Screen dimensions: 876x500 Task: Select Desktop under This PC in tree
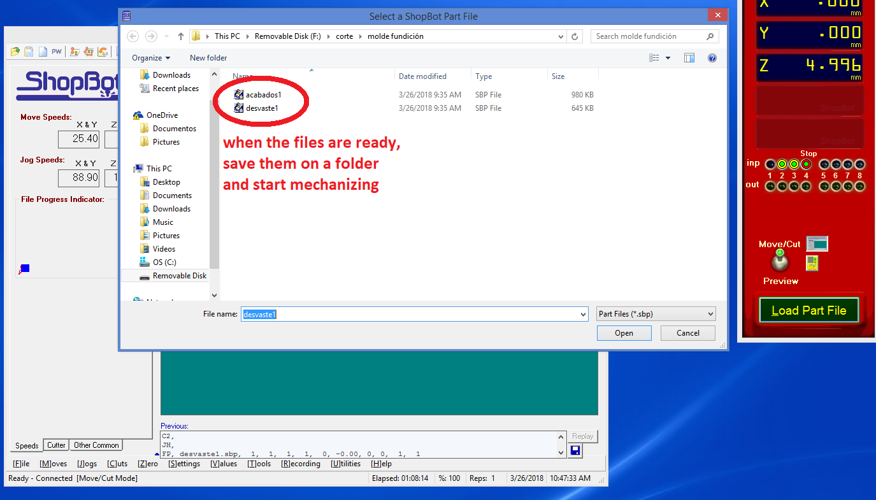click(166, 182)
